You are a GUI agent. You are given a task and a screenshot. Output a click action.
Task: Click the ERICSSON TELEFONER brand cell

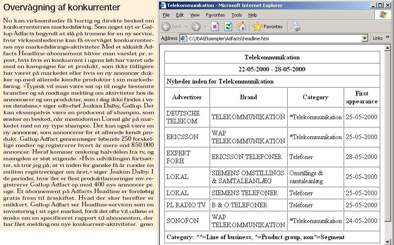pos(249,157)
